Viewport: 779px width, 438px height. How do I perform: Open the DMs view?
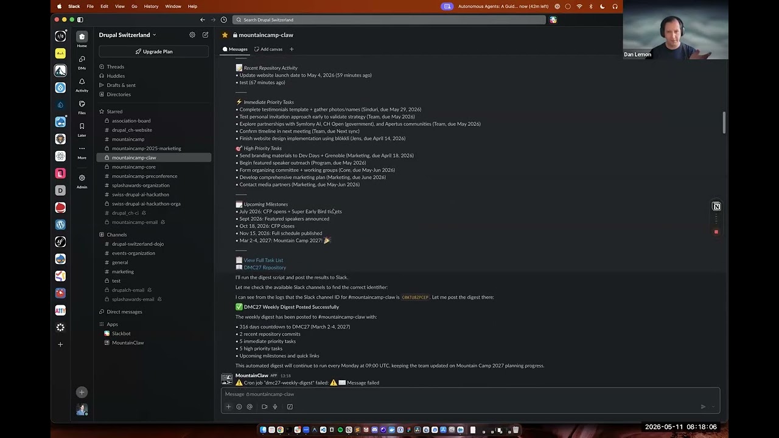82,61
